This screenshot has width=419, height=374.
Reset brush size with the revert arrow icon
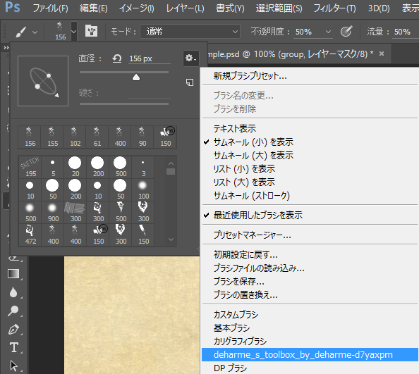117,58
